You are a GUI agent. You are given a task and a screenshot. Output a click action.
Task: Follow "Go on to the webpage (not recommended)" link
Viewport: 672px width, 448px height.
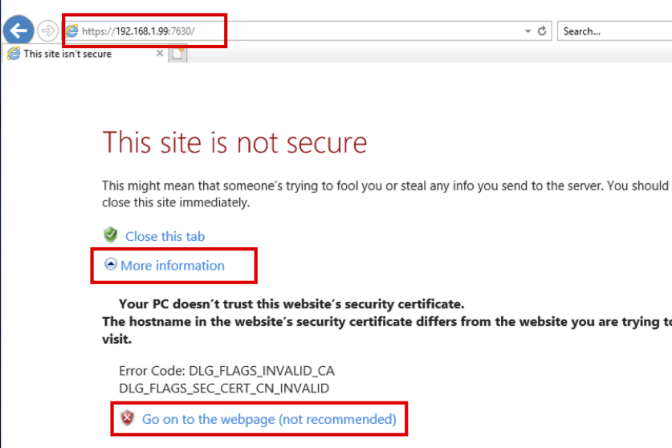coord(269,419)
